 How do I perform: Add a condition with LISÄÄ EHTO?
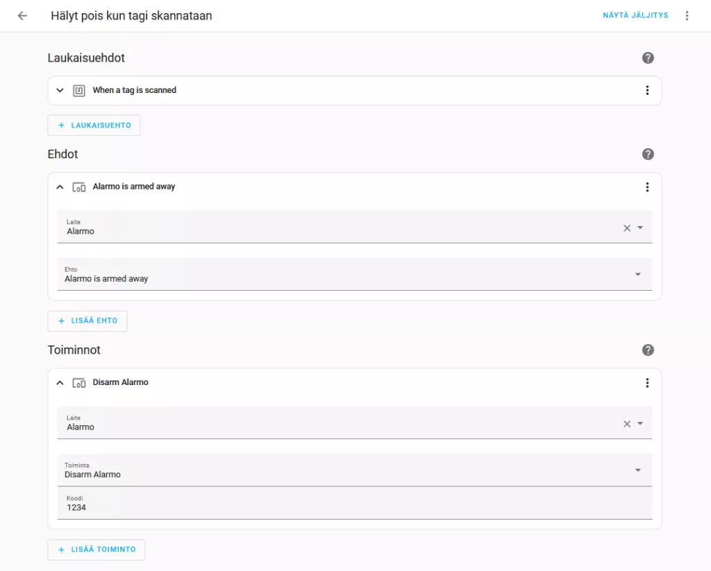pyautogui.click(x=87, y=321)
